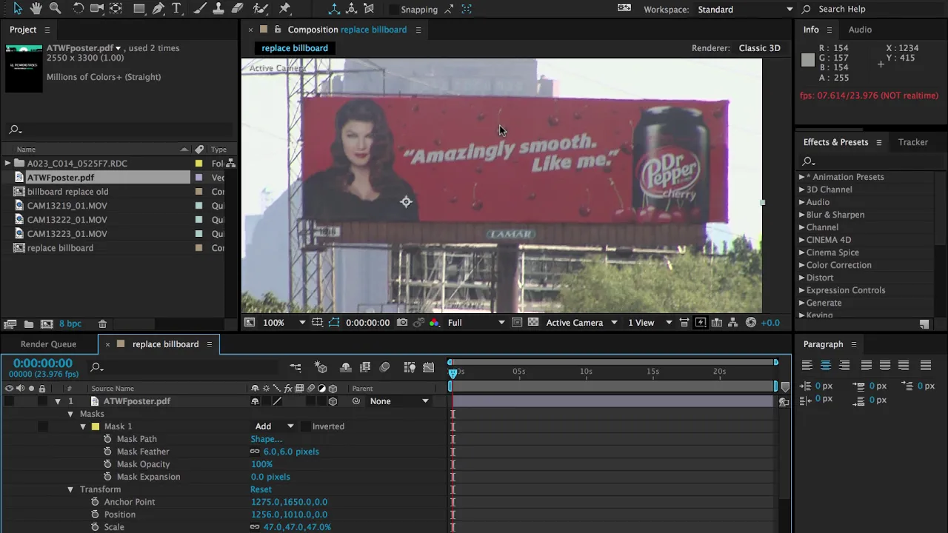This screenshot has width=948, height=533.
Task: Toggle Mask Path stopwatch keyframing
Action: [x=108, y=439]
